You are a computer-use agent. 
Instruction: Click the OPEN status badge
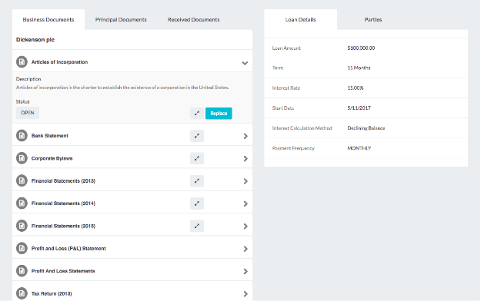click(x=28, y=113)
